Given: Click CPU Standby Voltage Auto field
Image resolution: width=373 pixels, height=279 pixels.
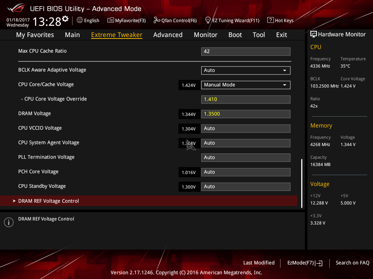Looking at the screenshot, I should coord(246,187).
